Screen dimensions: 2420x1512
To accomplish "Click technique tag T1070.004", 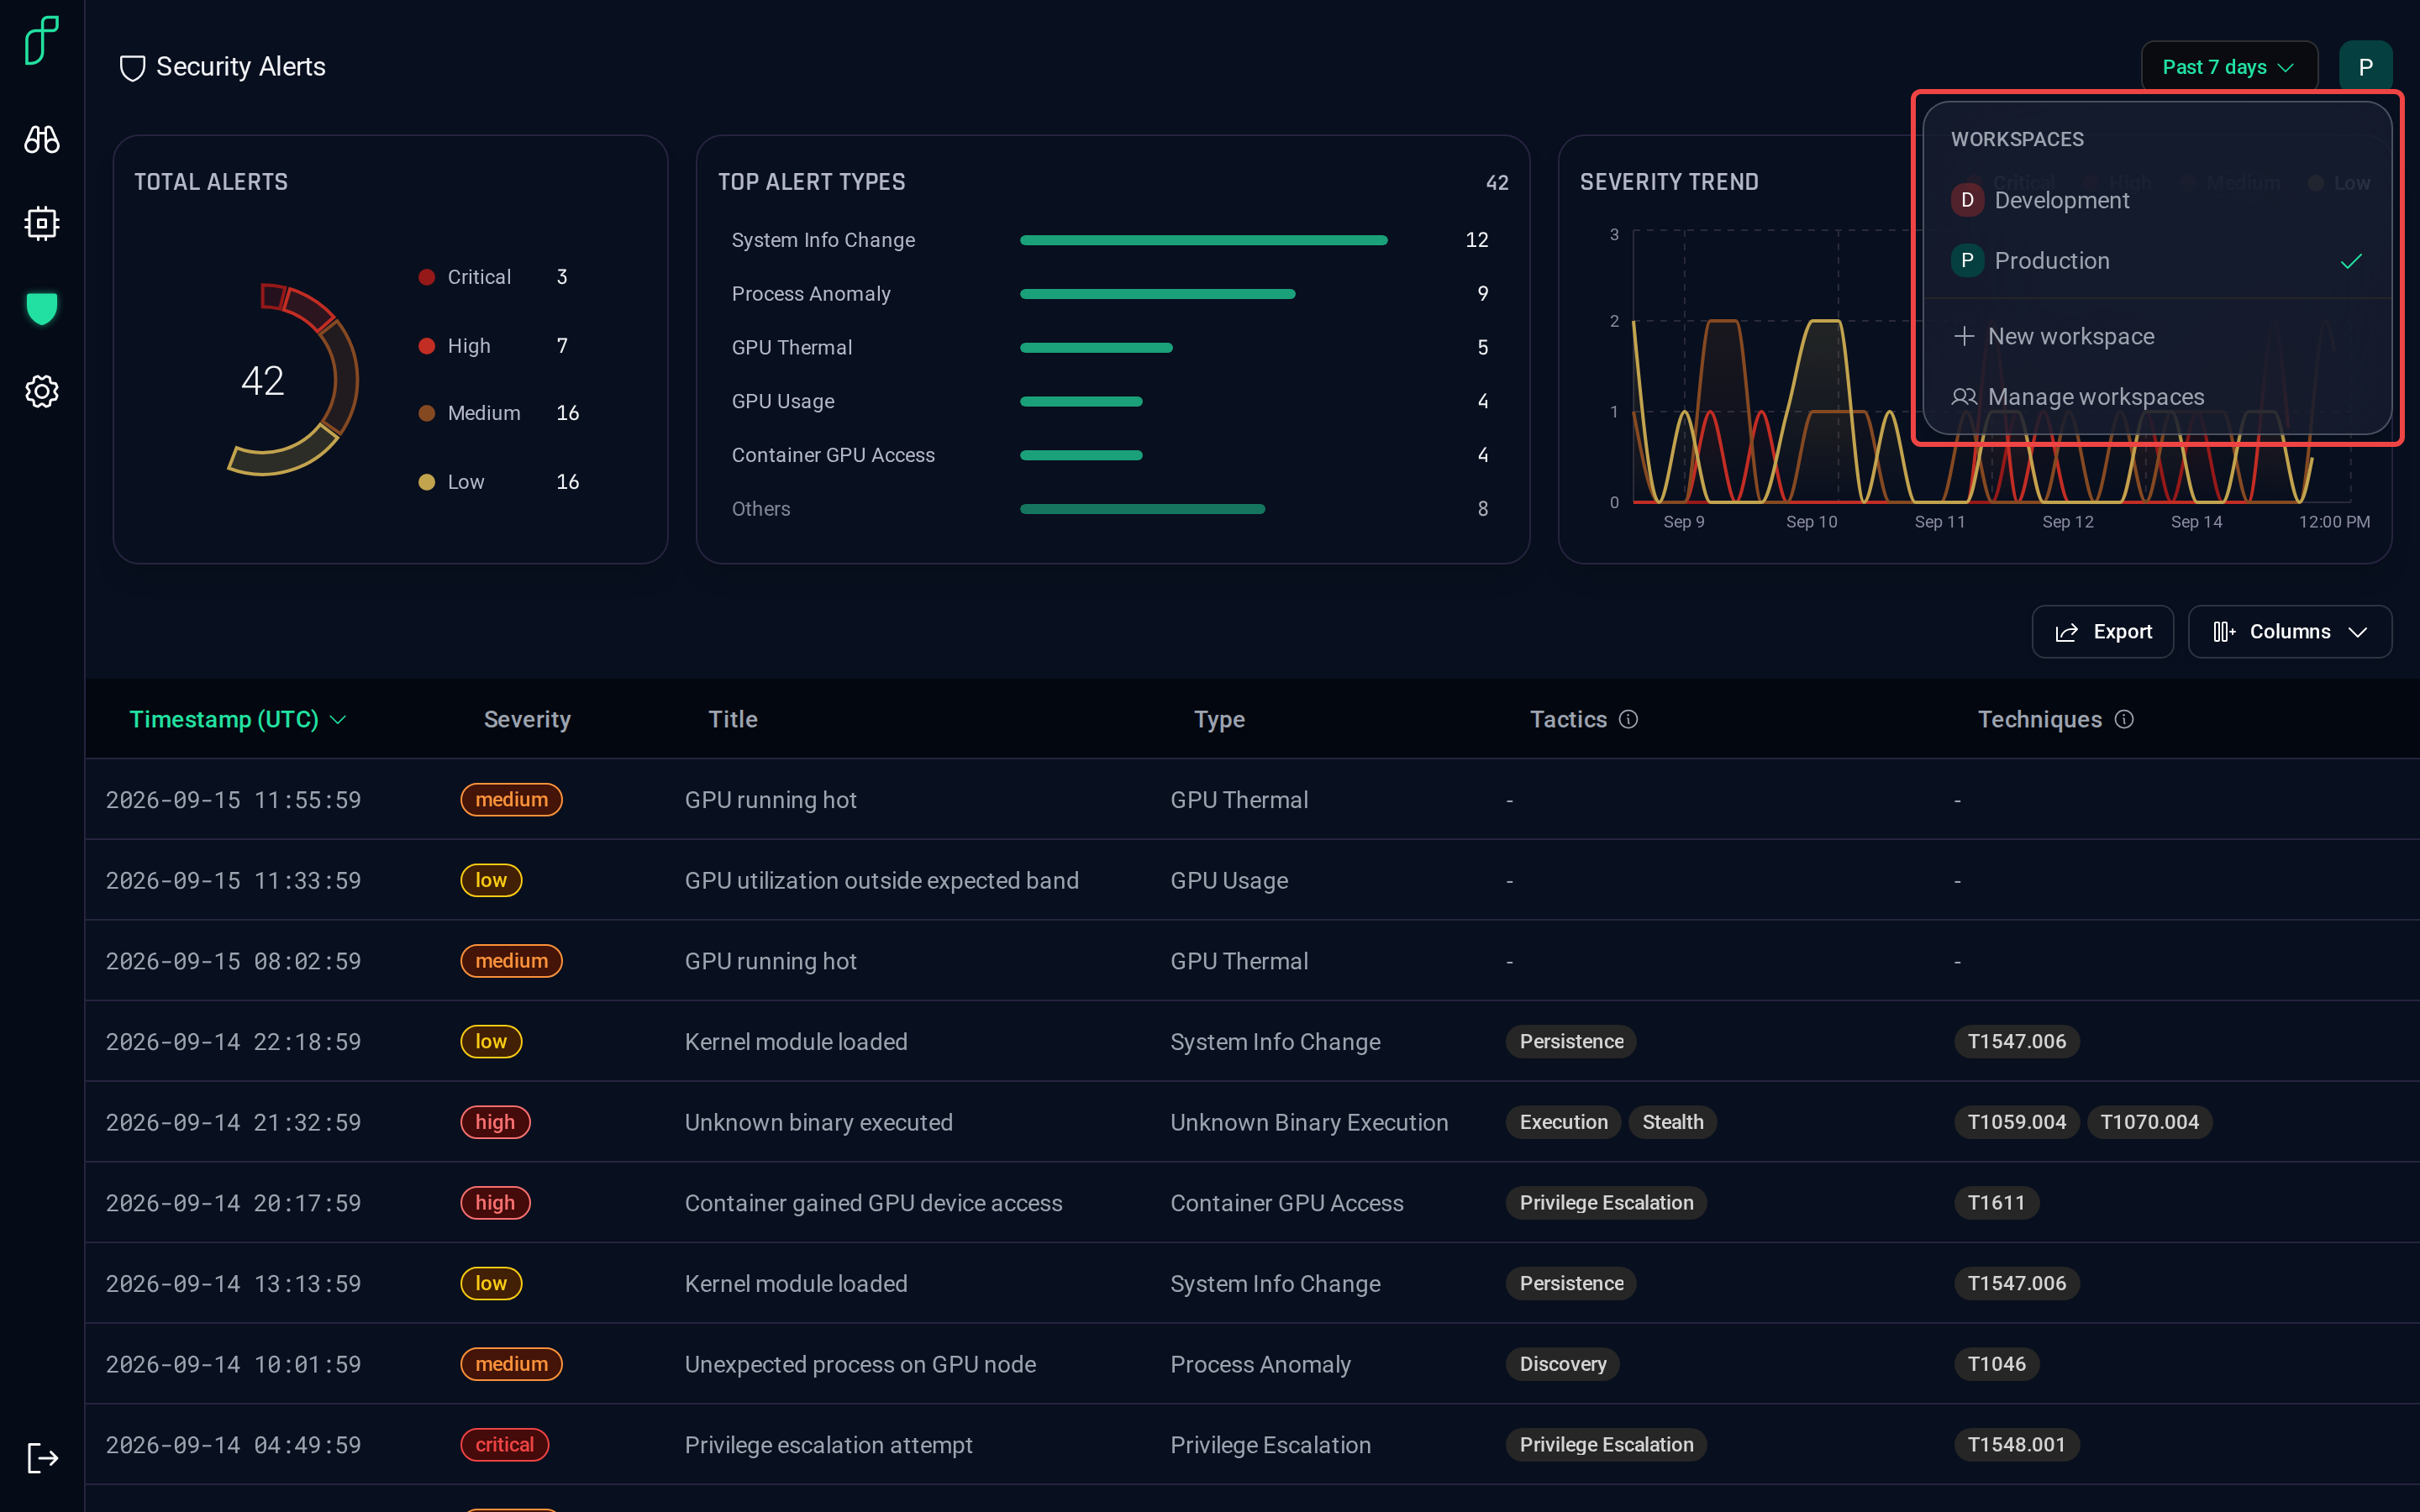I will [x=2149, y=1122].
